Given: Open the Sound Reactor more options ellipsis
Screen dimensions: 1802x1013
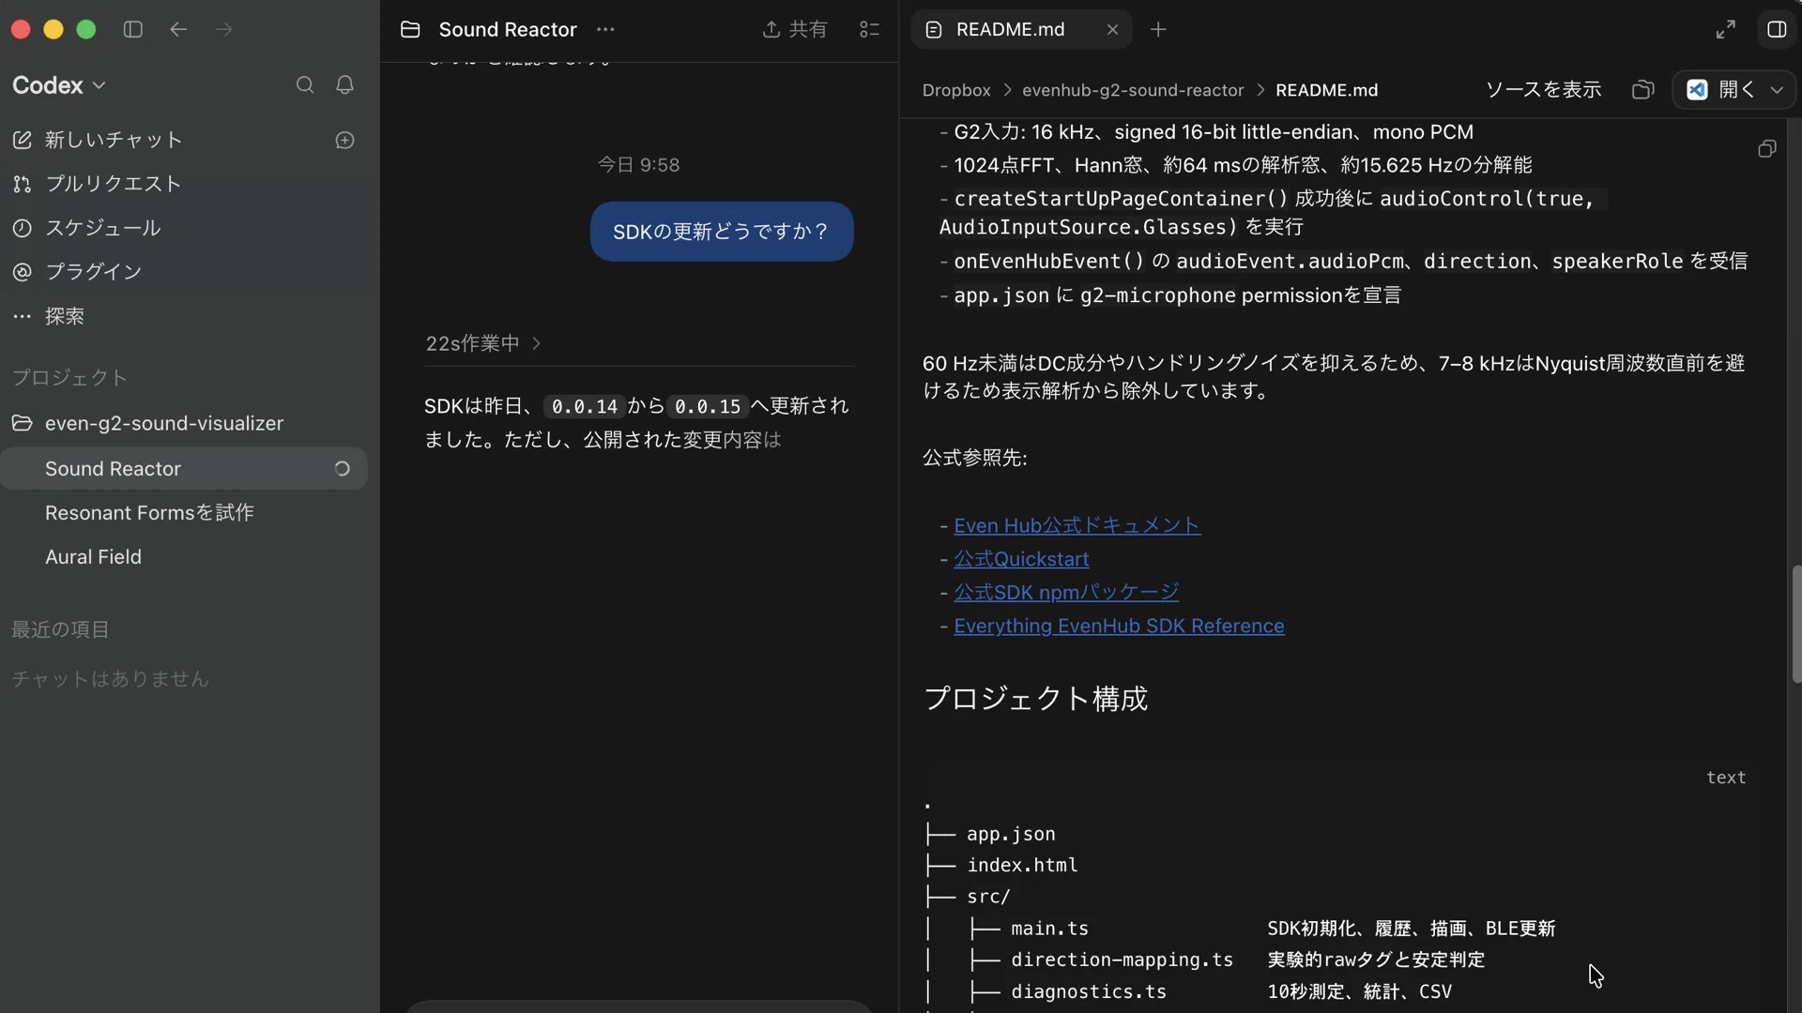Looking at the screenshot, I should (605, 29).
